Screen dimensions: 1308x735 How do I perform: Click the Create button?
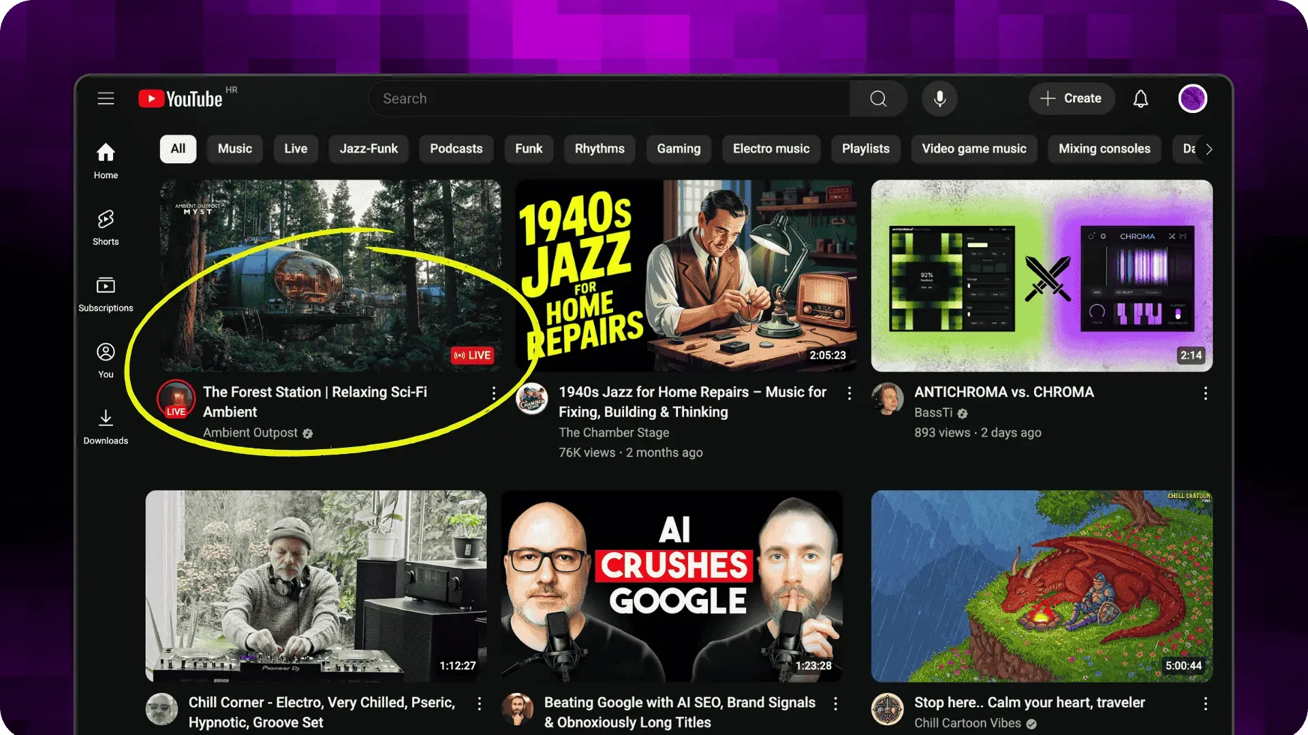[1071, 99]
